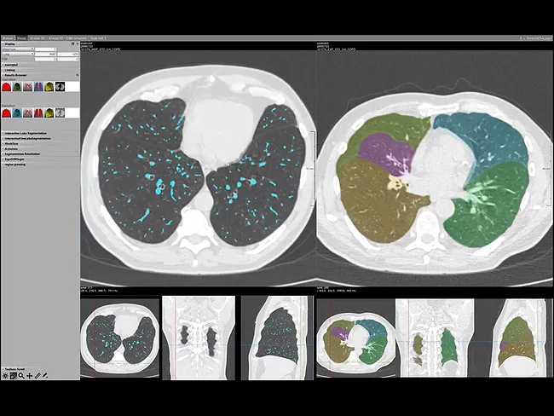The height and width of the screenshot is (416, 554).
Task: Click the first red lung Inspiration thumbnail
Action: pyautogui.click(x=7, y=87)
